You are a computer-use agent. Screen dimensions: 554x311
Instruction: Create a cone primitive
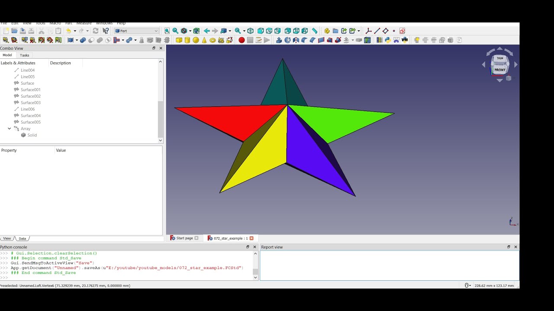tap(204, 40)
